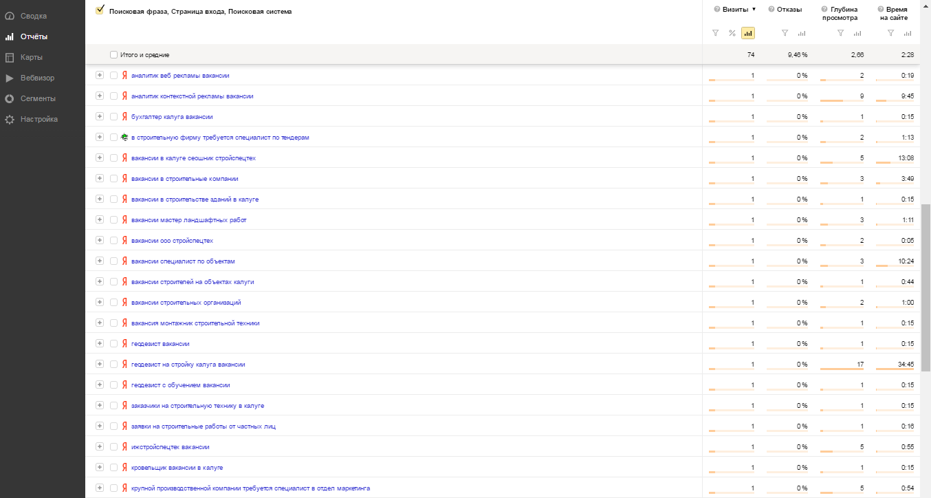Check the row 'аналитик веб рекламы вакансии'

point(113,76)
